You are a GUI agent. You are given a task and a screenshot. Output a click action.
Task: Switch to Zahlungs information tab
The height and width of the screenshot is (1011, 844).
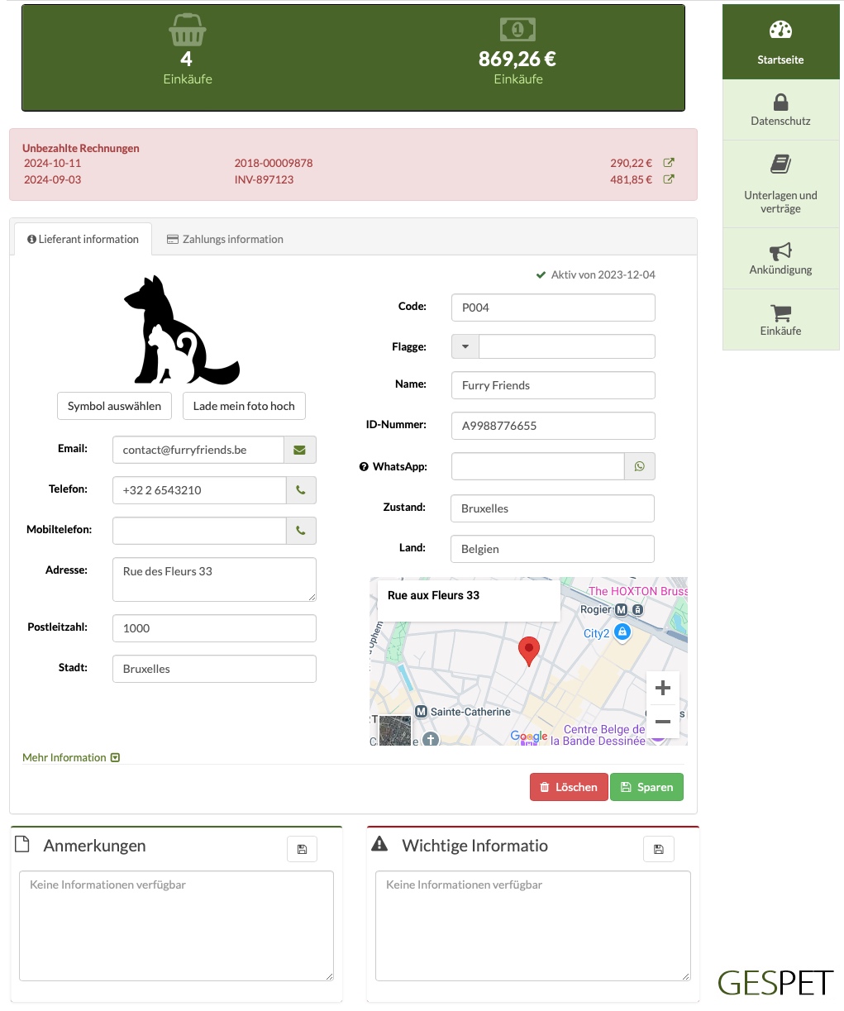(225, 239)
